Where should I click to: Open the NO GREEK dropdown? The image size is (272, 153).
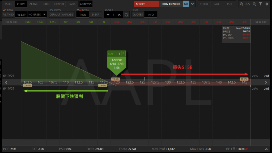37,15
